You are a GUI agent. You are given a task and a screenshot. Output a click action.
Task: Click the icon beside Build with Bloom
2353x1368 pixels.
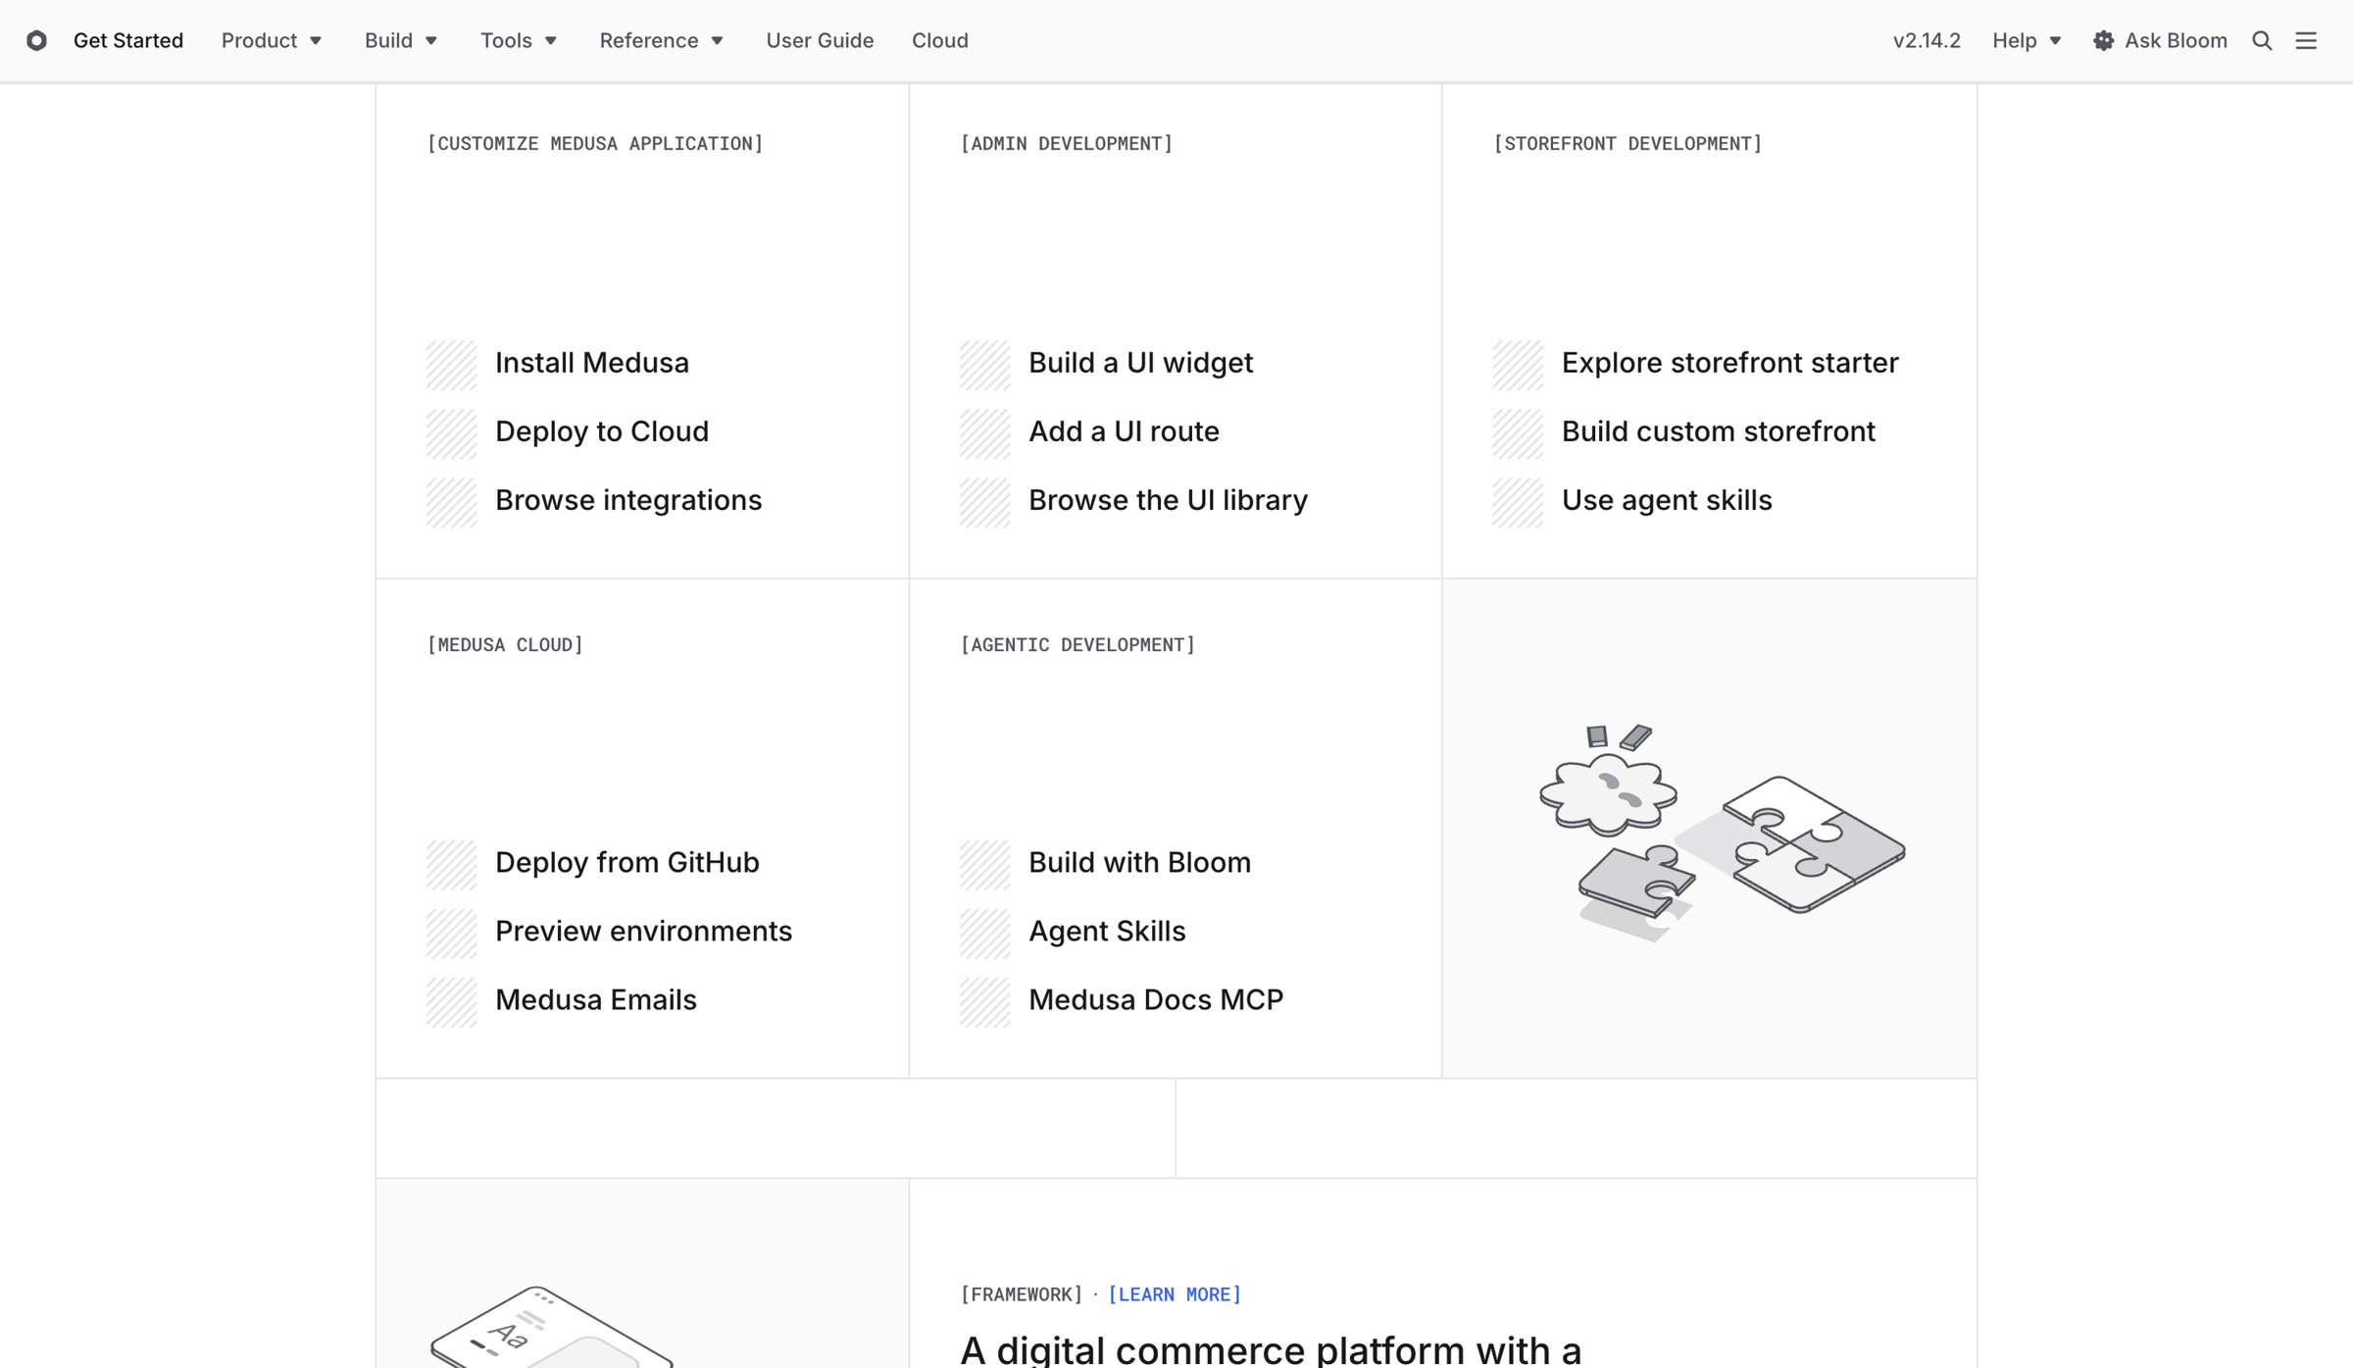(984, 865)
